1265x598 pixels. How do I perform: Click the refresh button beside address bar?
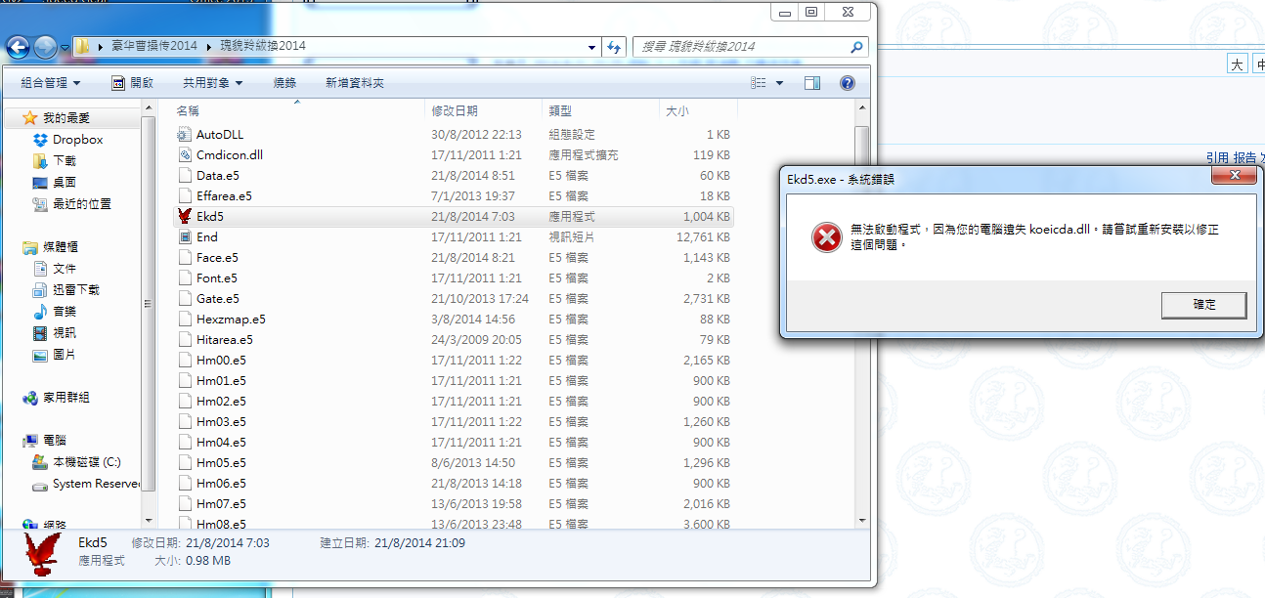click(x=614, y=46)
